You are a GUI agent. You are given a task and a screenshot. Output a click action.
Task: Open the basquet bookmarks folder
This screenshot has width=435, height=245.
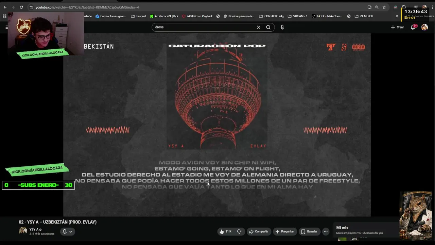point(139,16)
